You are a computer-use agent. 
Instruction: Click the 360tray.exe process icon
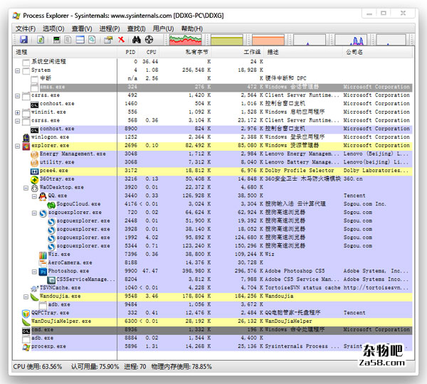pyautogui.click(x=34, y=180)
